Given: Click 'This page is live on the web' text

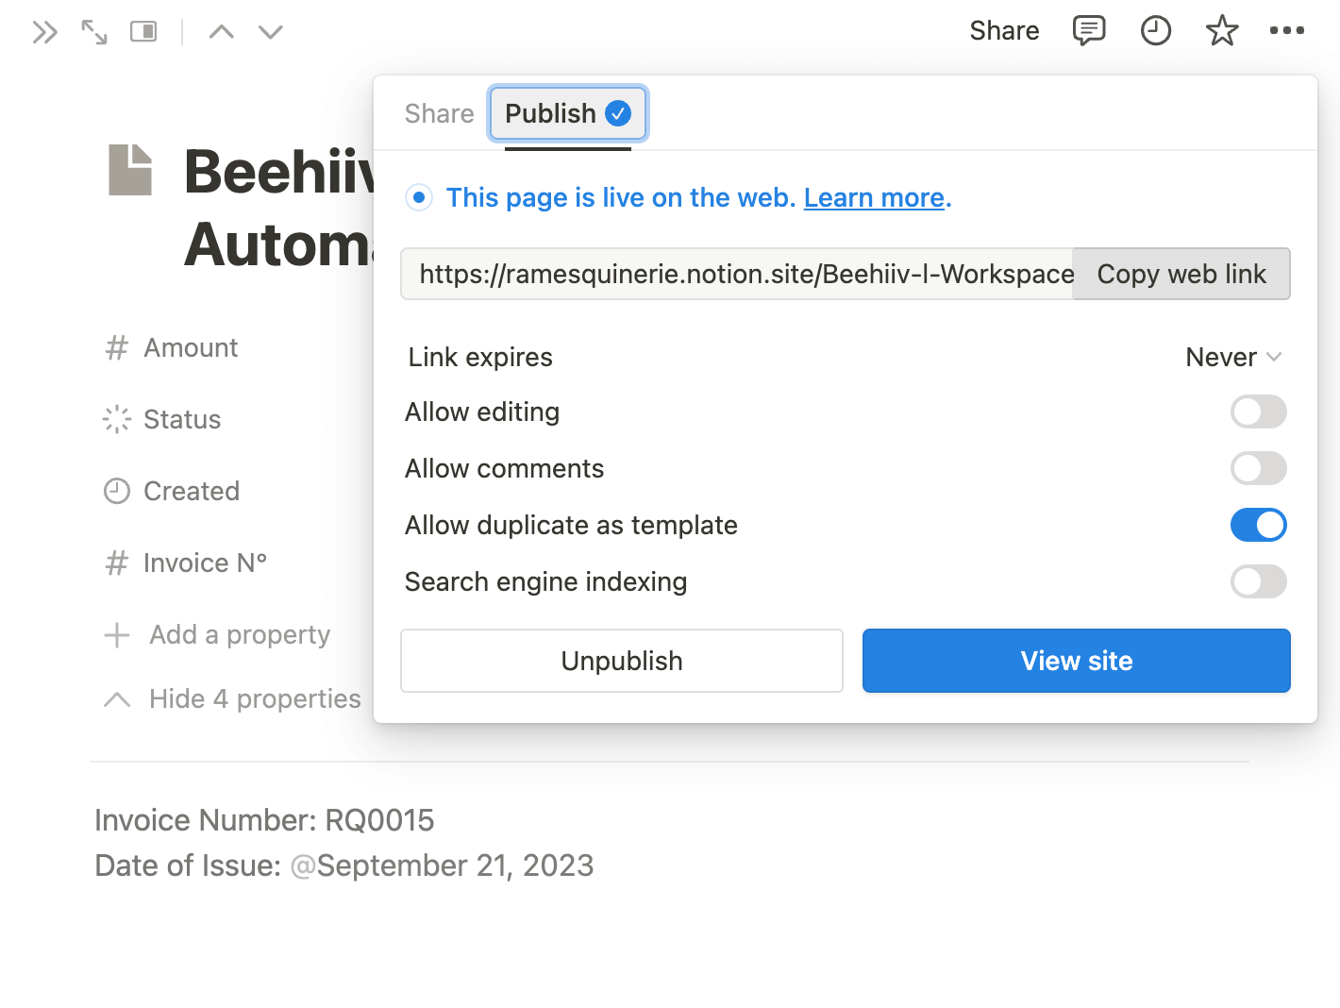Looking at the screenshot, I should (x=621, y=197).
